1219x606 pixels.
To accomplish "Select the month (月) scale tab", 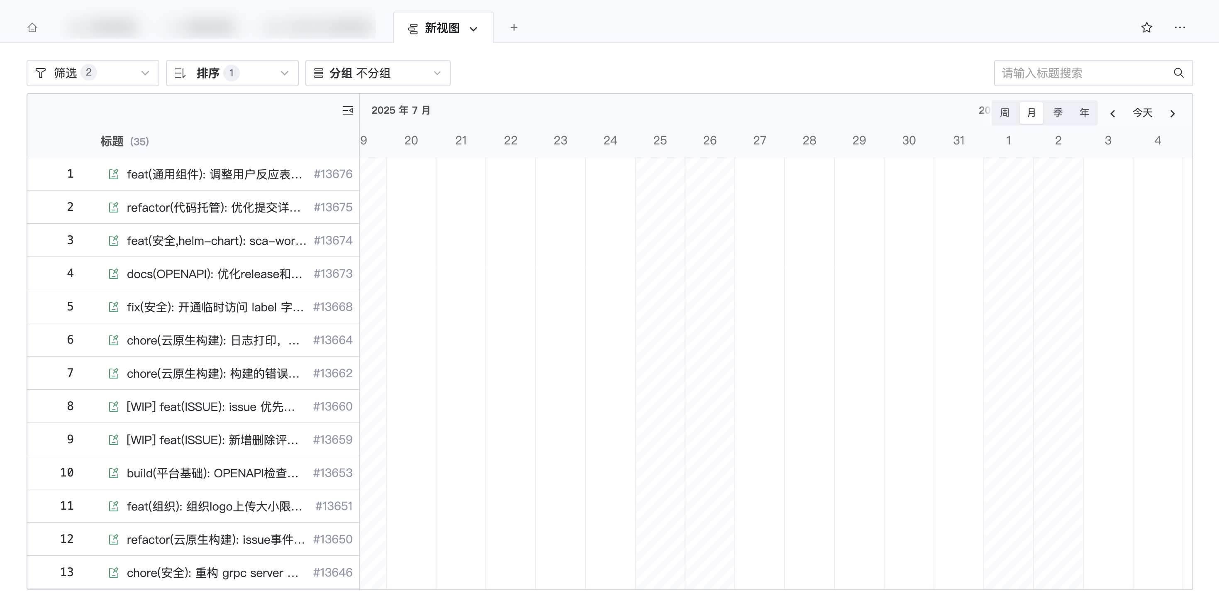I will tap(1031, 113).
